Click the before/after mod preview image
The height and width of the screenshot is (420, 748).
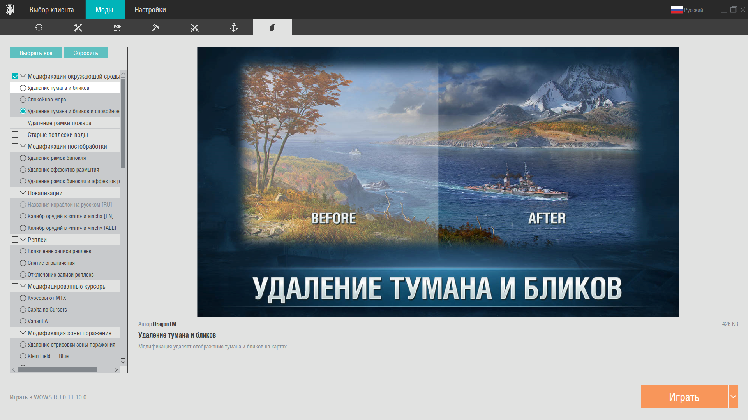click(x=438, y=182)
